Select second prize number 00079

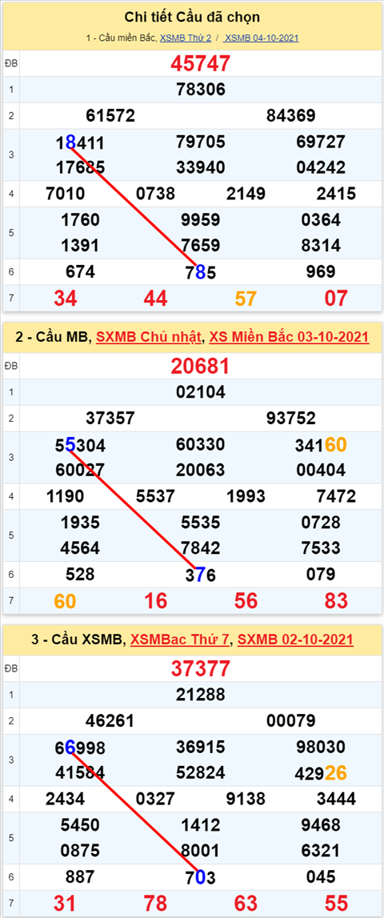click(291, 720)
